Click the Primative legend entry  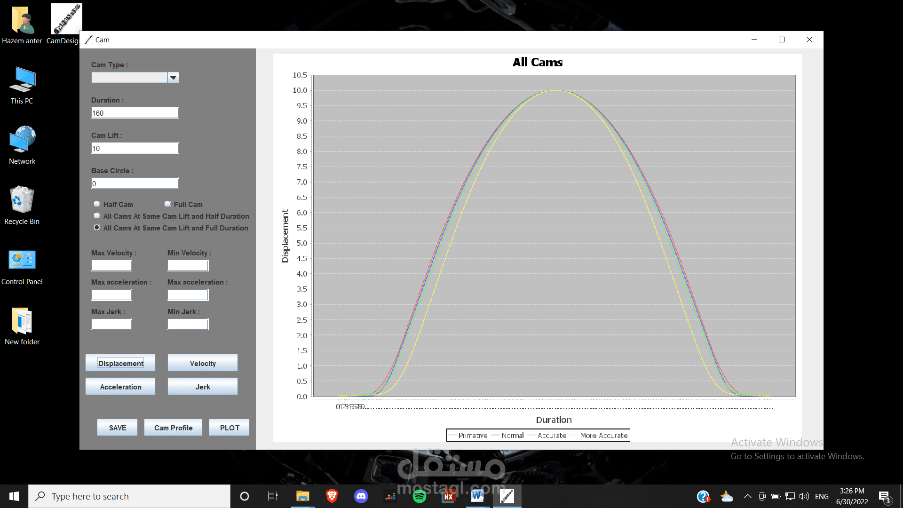[x=468, y=436]
